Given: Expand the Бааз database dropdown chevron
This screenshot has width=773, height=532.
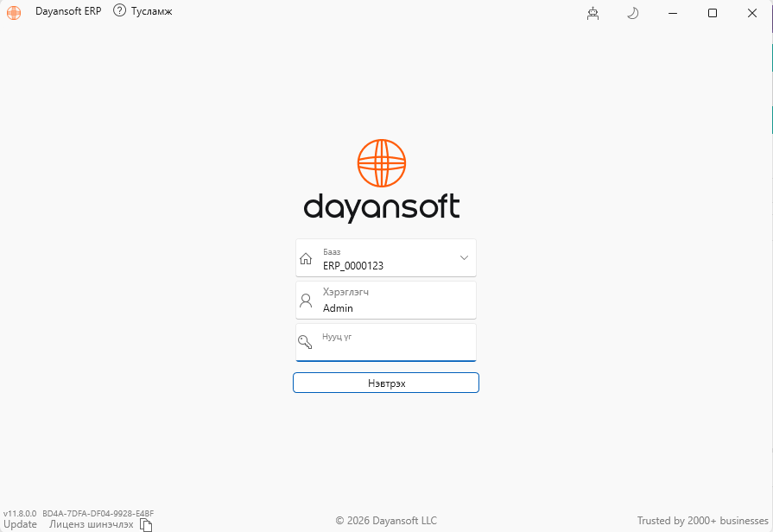Looking at the screenshot, I should [x=464, y=258].
